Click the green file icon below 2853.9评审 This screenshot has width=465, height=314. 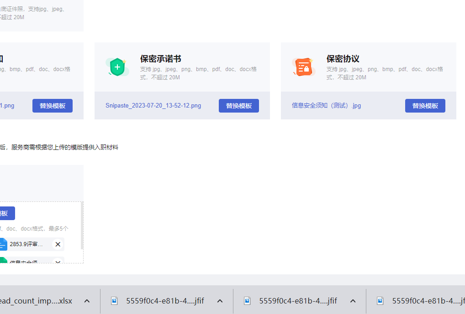[x=3, y=261]
